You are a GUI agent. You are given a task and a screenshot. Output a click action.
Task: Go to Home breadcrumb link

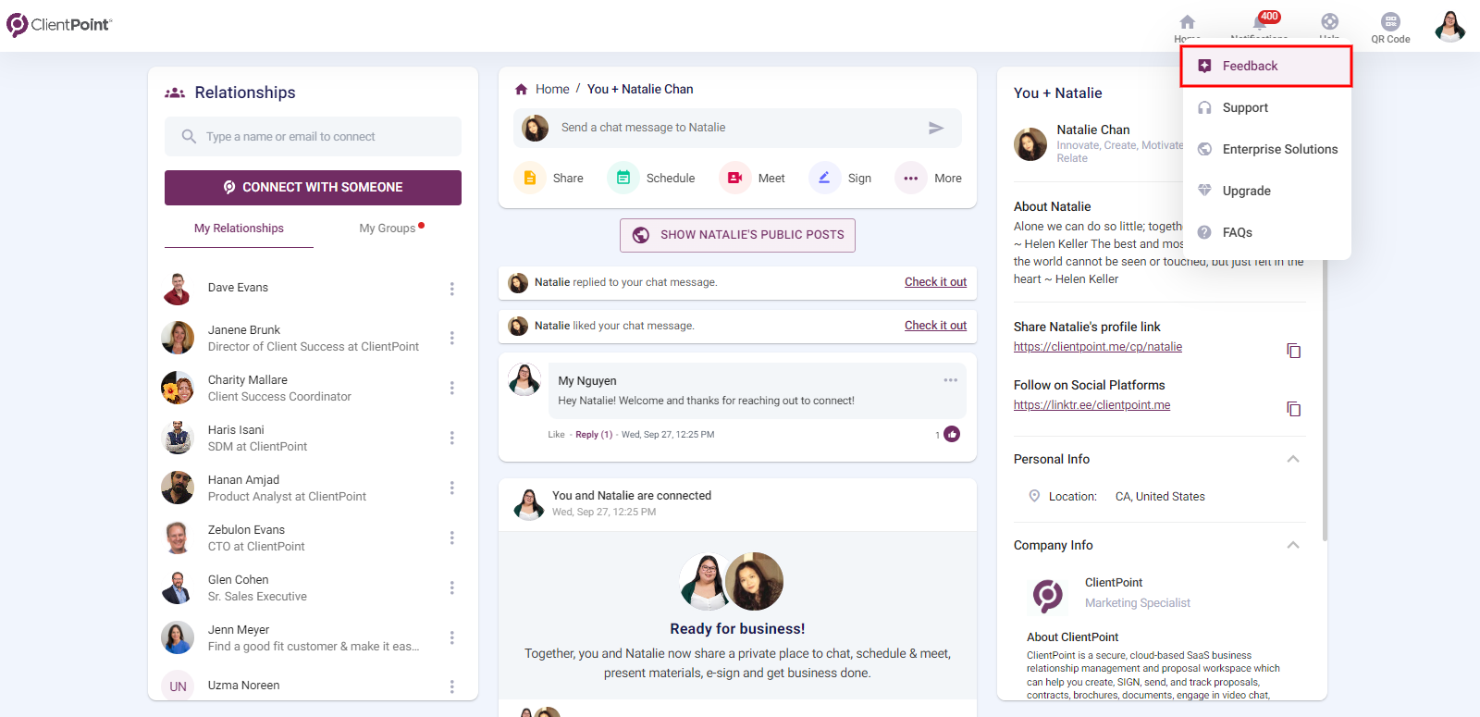(552, 89)
